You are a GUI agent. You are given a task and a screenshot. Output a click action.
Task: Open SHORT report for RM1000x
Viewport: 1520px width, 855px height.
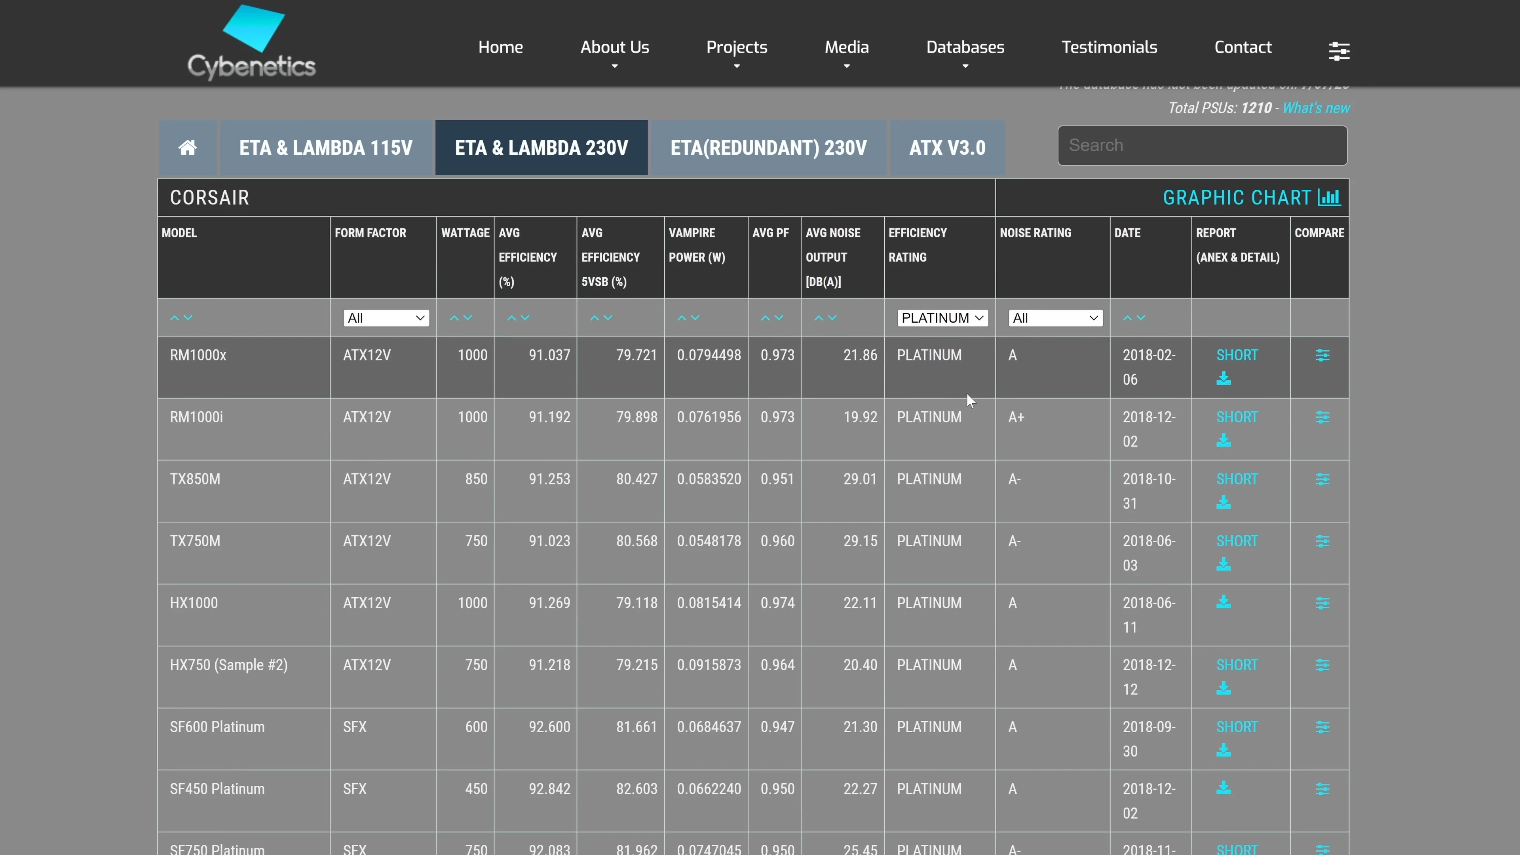(x=1237, y=355)
